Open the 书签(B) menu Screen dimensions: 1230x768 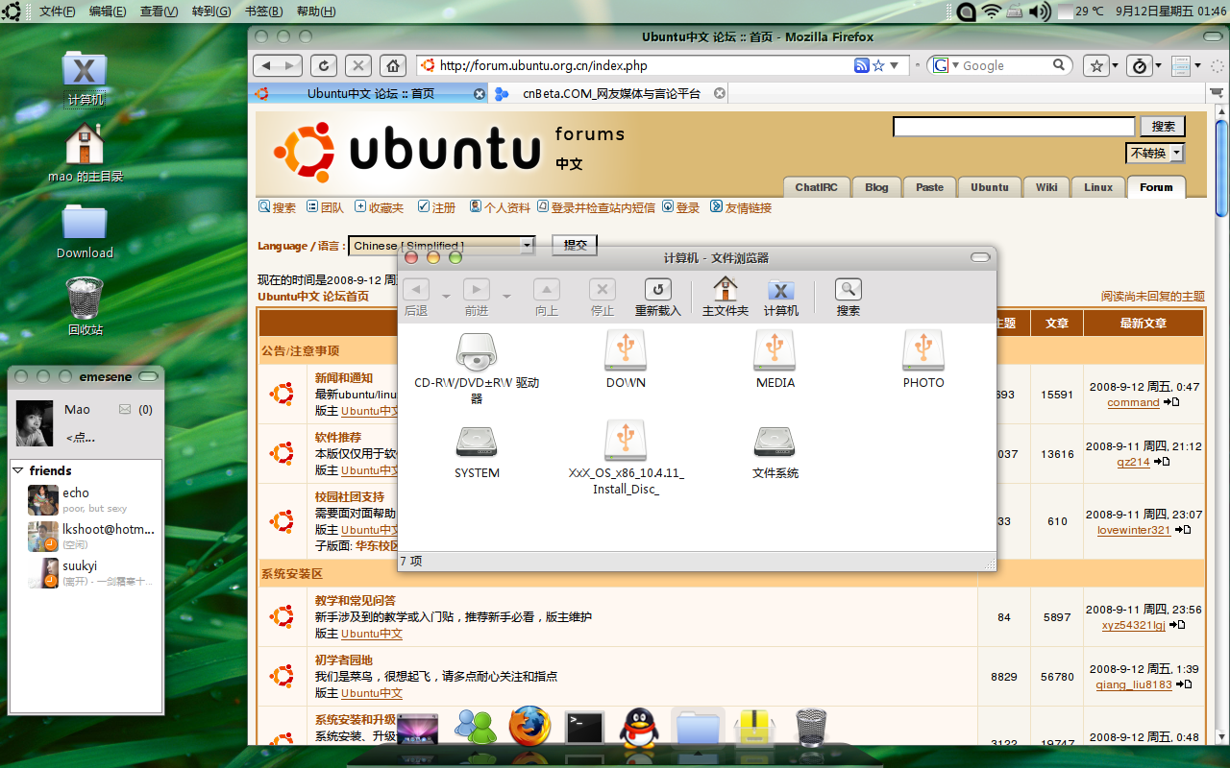pos(263,12)
